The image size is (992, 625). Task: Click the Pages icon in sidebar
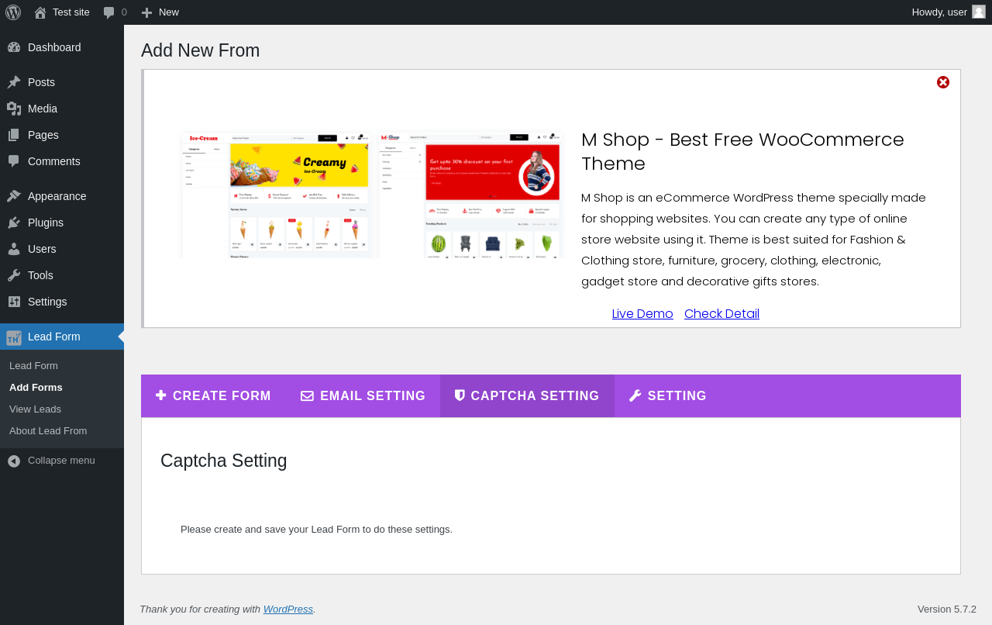pos(14,135)
